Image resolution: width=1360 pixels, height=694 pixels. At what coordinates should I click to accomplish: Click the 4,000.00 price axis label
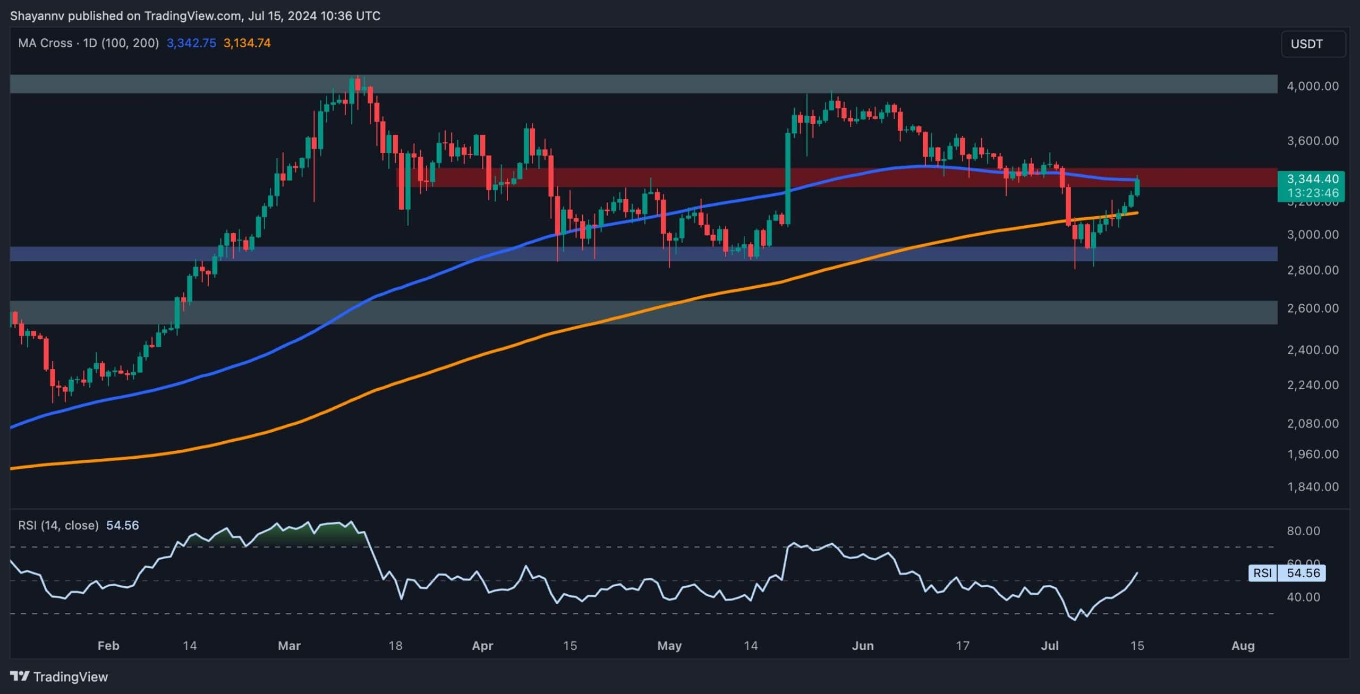1312,86
